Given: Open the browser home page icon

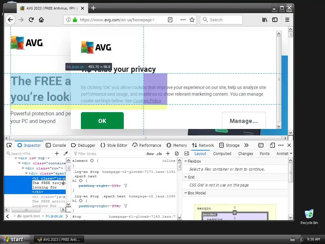Looking at the screenshot, I should pyautogui.click(x=41, y=20).
